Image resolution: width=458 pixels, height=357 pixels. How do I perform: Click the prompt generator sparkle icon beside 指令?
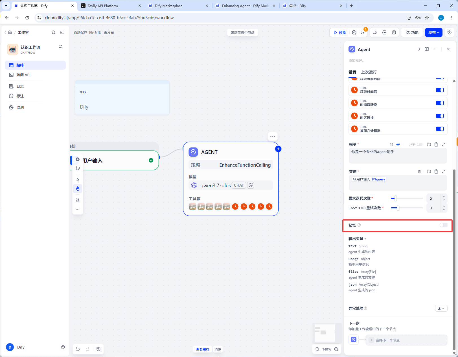[x=398, y=144]
